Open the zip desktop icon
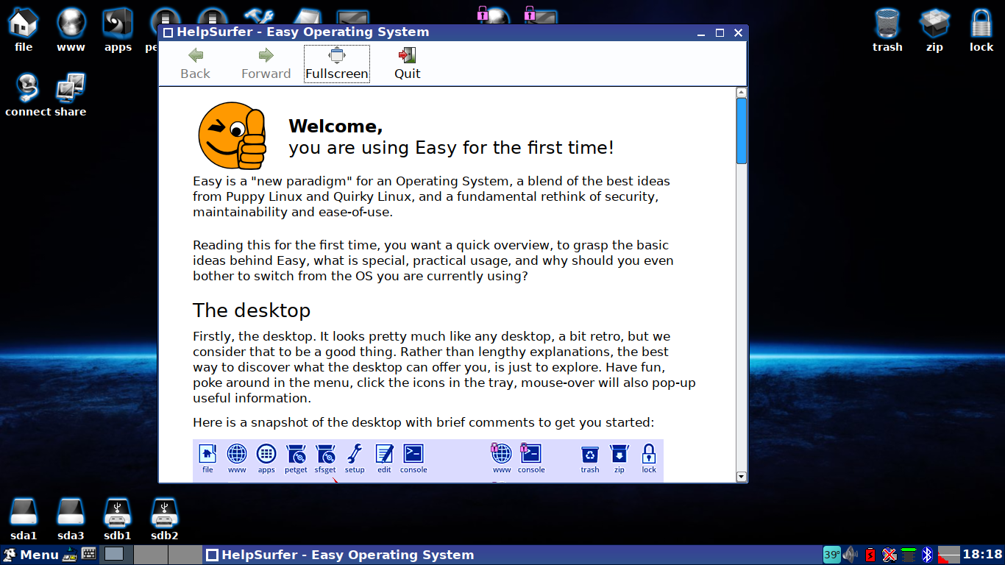Image resolution: width=1005 pixels, height=565 pixels. point(934,30)
